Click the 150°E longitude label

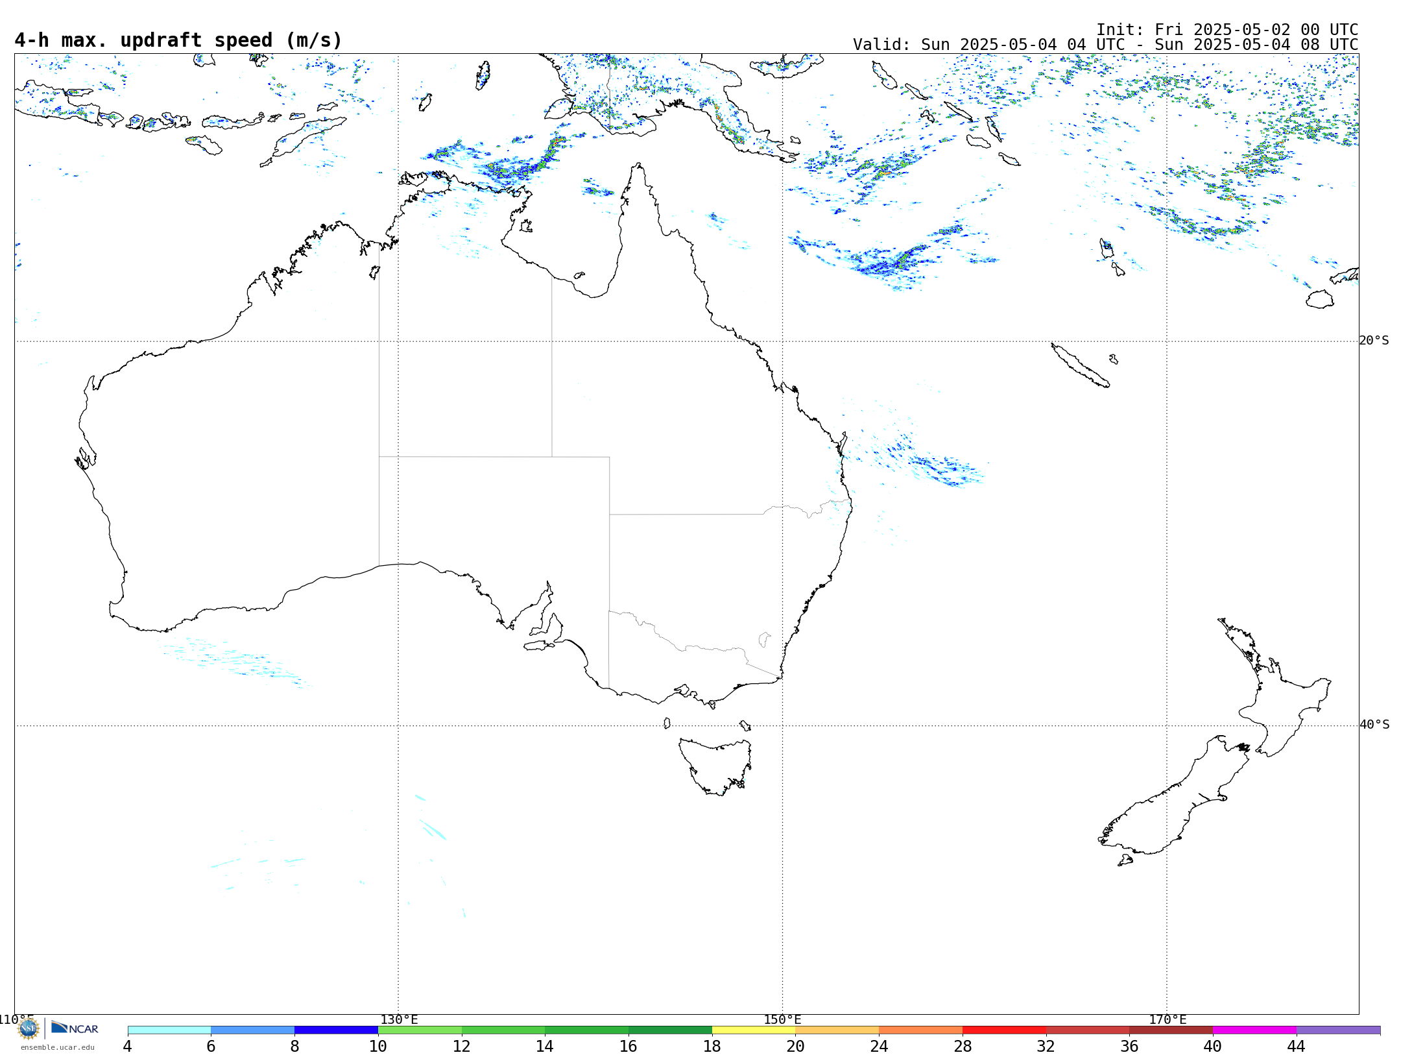782,1020
